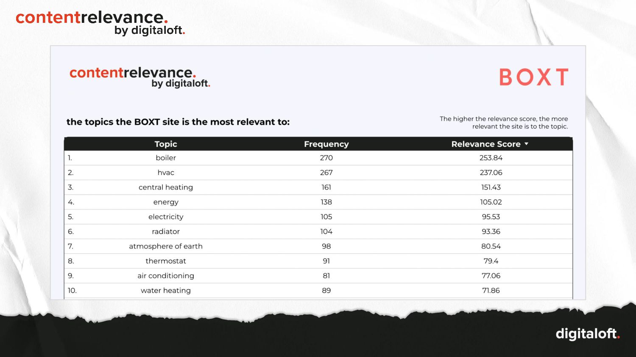Screen dimensions: 636x357
Task: Click relevance score 253.84
Action: pyautogui.click(x=491, y=158)
